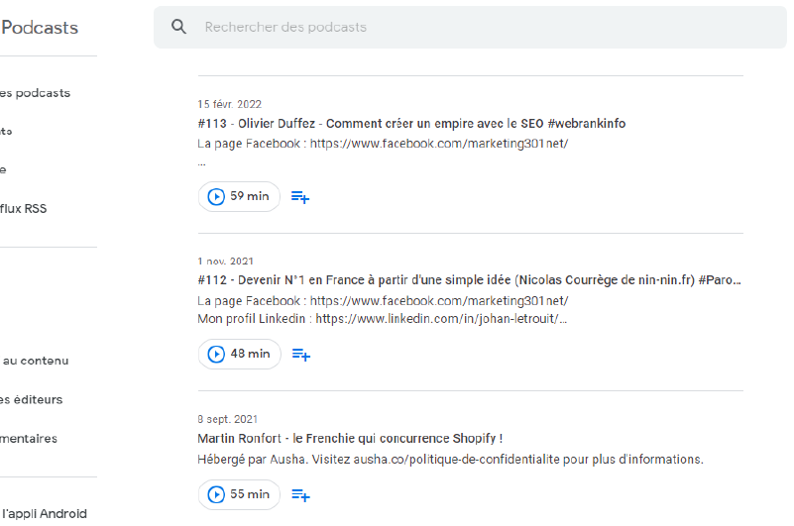The height and width of the screenshot is (526, 794).
Task: Play the 48 min episode #112
Action: click(240, 354)
